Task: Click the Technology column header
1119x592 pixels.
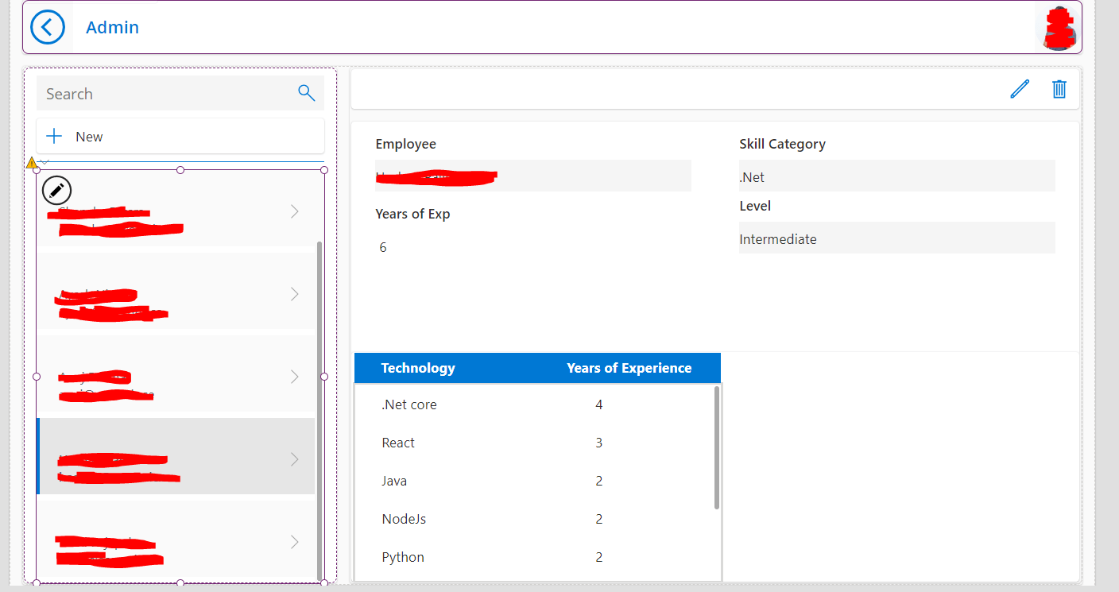Action: pos(419,368)
